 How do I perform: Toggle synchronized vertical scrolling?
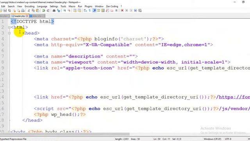pyautogui.click(x=75, y=11)
